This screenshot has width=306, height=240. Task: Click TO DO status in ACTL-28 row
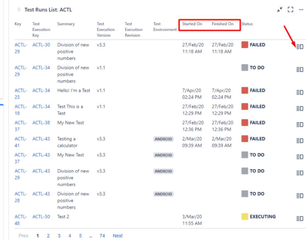coord(257,194)
